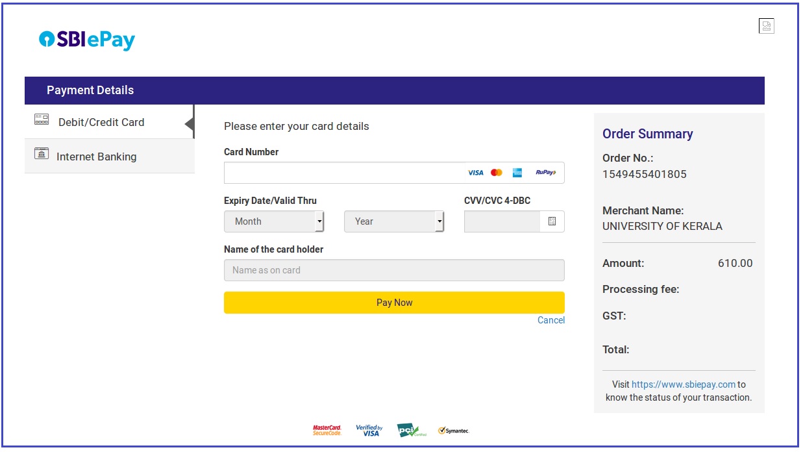This screenshot has width=803, height=452.
Task: Click the RuPay card icon
Action: tap(545, 173)
